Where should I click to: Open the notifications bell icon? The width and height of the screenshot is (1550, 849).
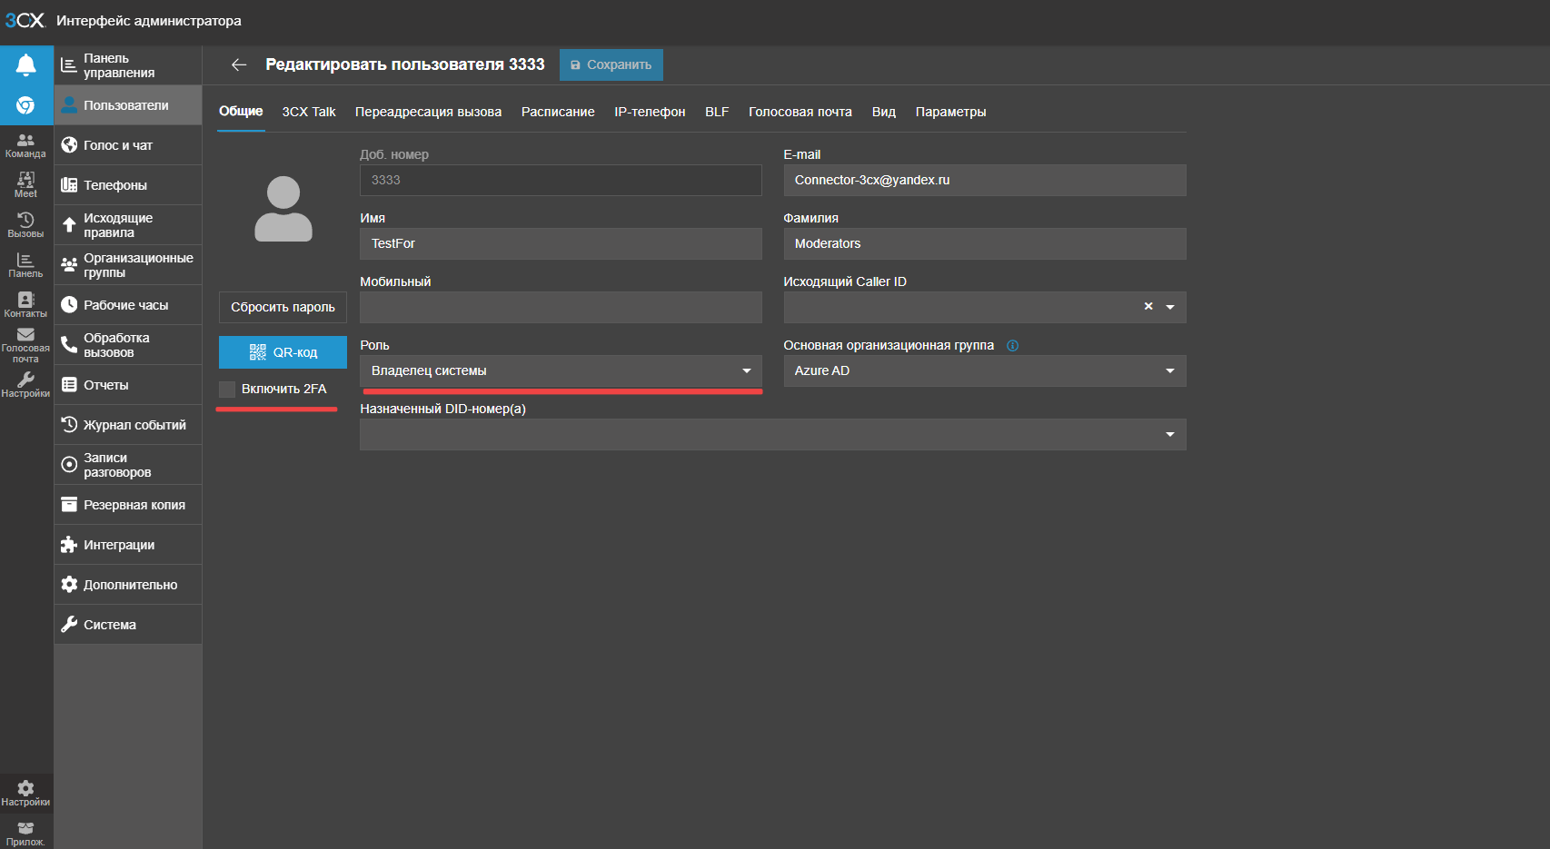25,64
